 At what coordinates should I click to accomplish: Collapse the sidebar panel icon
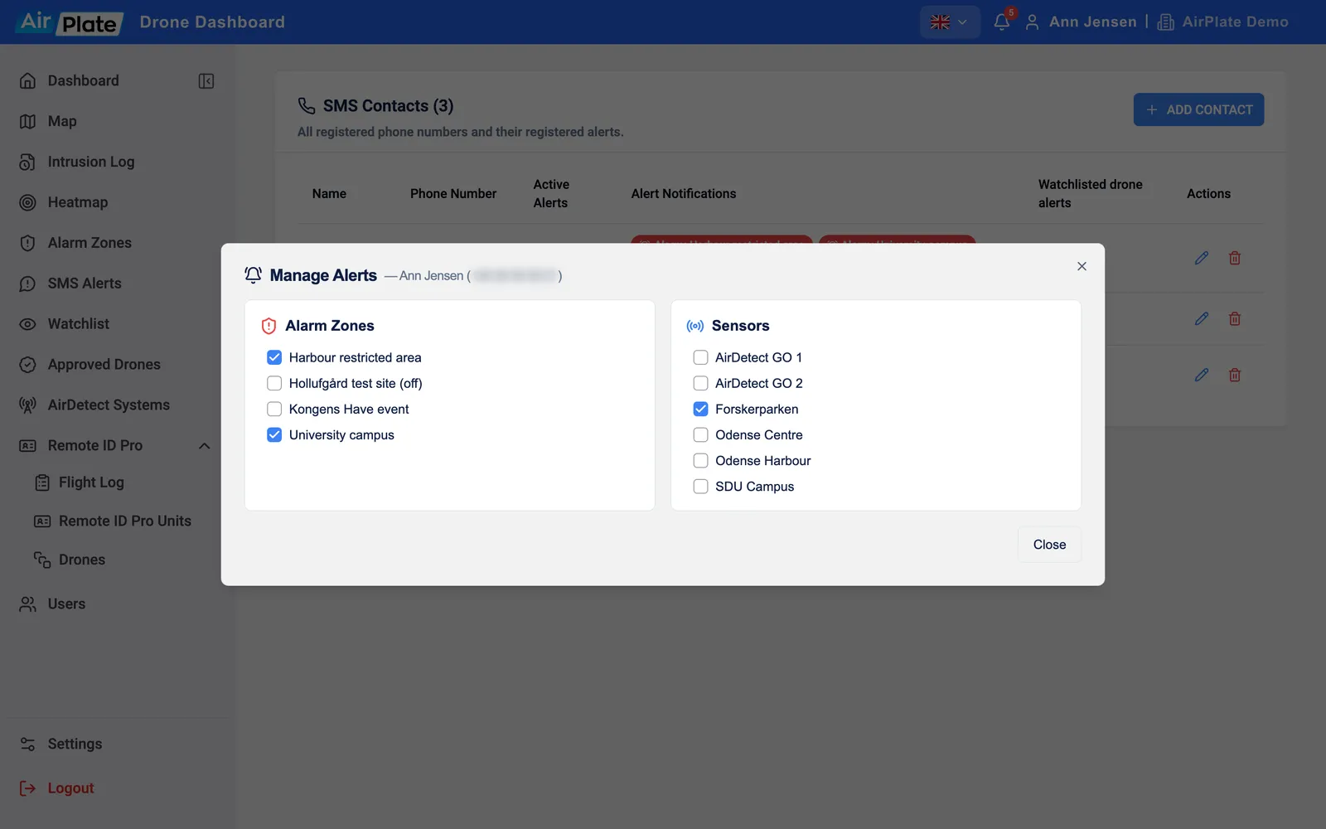coord(206,80)
